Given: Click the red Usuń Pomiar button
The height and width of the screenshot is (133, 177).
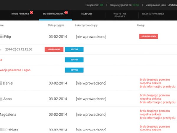Looking at the screenshot, I should point(54,49).
